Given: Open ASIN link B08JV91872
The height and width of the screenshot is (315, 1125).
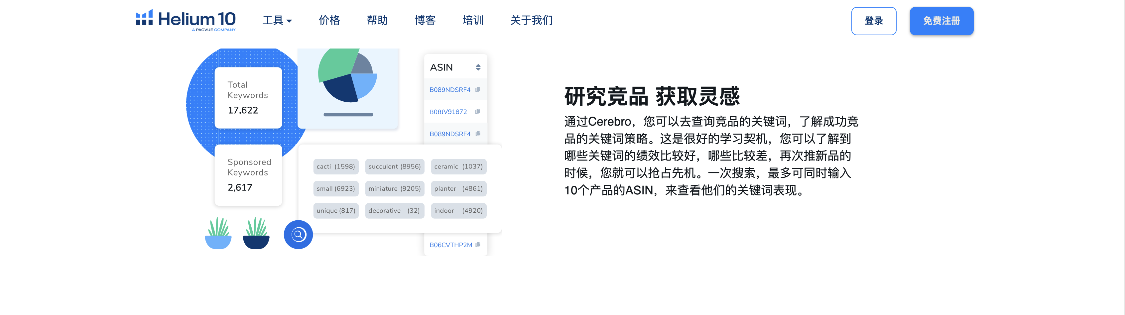Looking at the screenshot, I should (448, 112).
